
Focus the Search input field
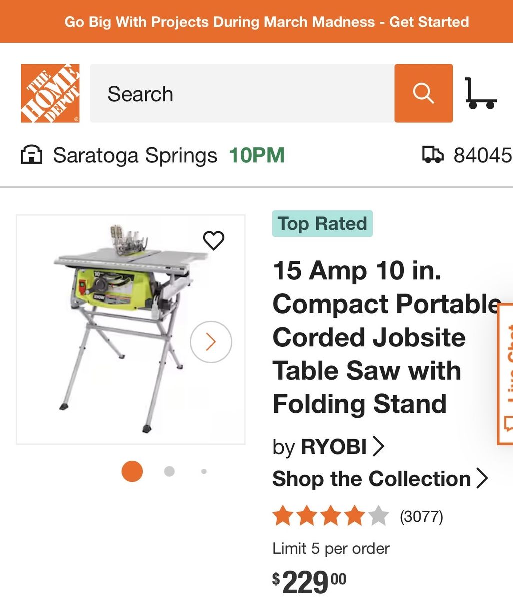(242, 93)
